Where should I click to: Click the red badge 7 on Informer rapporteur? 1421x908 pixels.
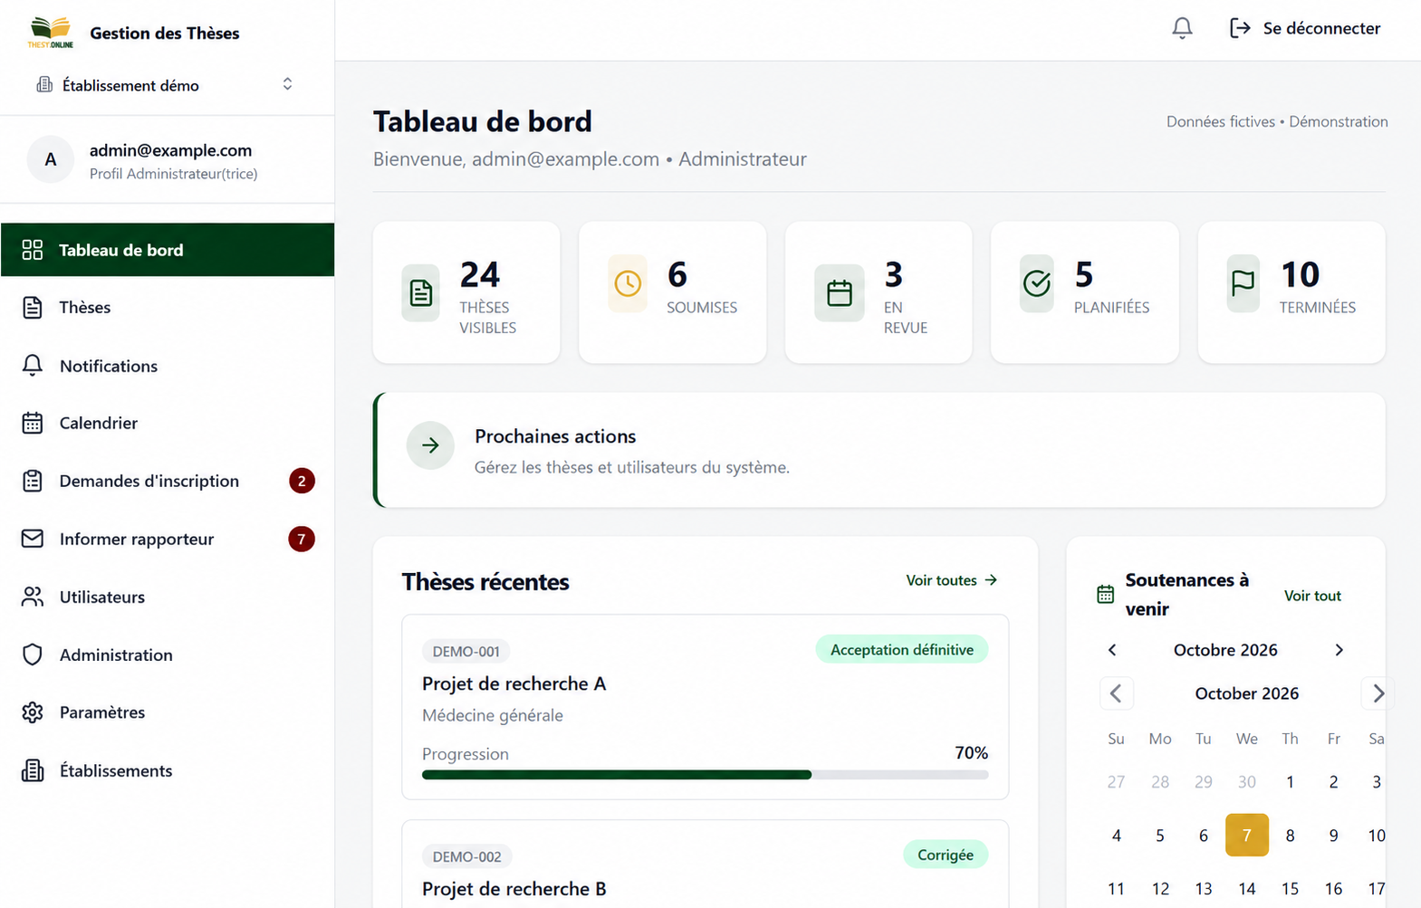[302, 539]
